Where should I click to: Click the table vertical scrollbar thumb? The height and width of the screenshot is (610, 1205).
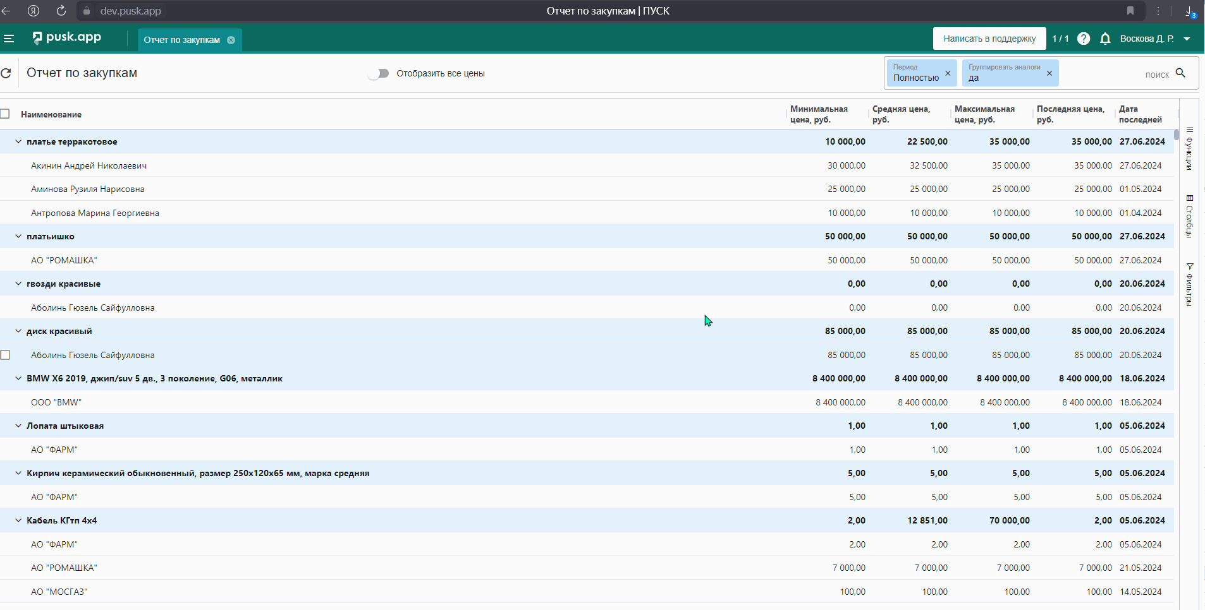click(1177, 135)
